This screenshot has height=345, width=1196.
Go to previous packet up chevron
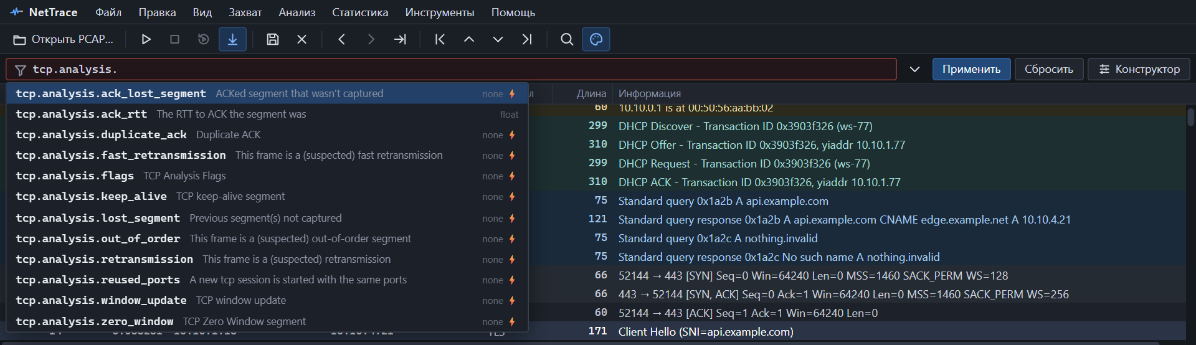(x=469, y=39)
